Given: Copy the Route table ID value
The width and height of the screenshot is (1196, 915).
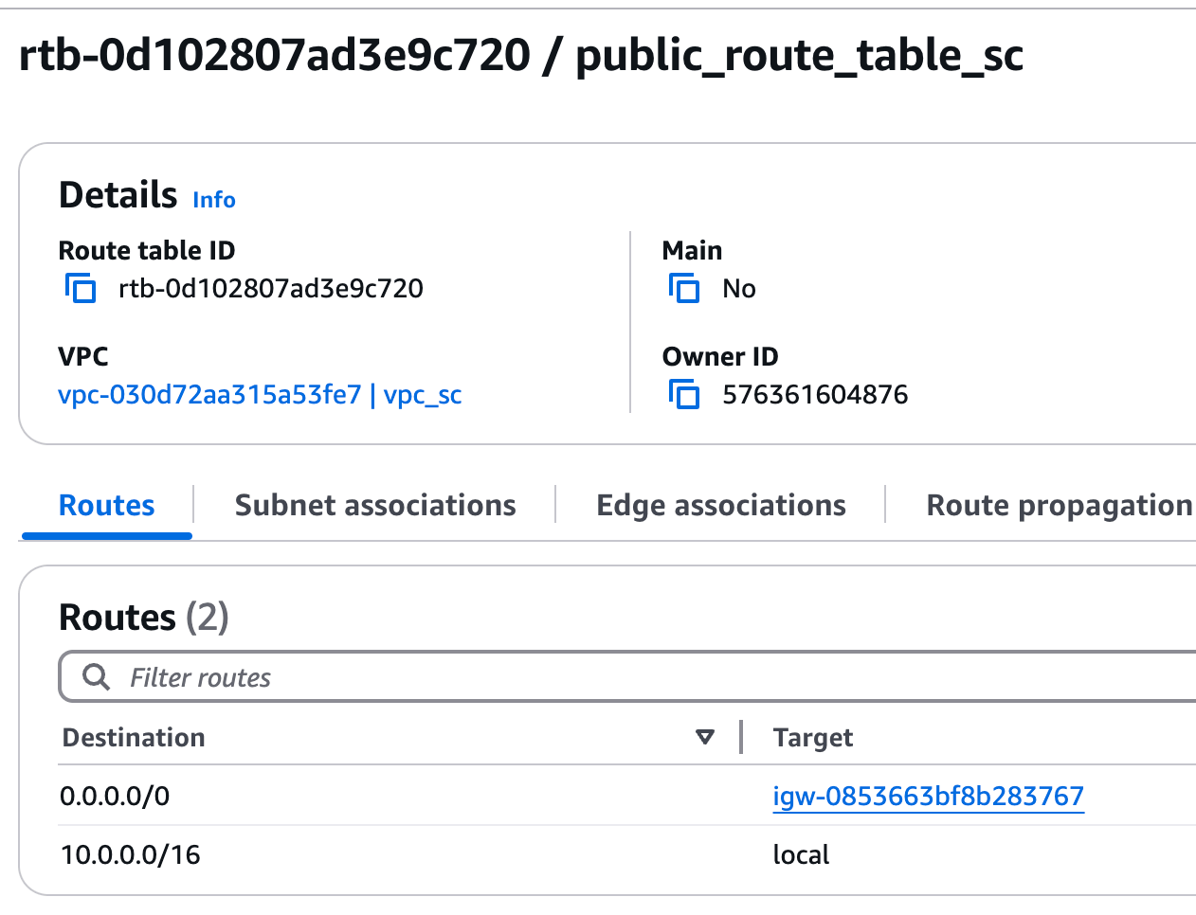Looking at the screenshot, I should click(x=81, y=288).
